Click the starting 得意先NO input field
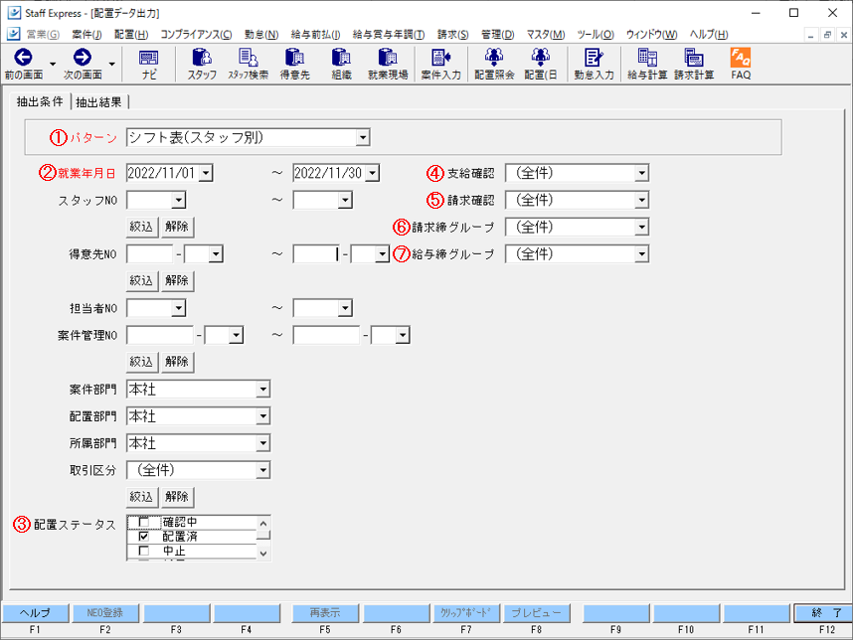This screenshot has height=640, width=853. 149,254
